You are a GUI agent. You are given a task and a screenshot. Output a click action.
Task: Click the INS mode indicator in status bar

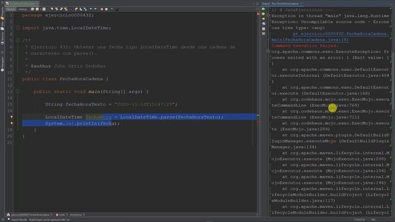[373, 220]
